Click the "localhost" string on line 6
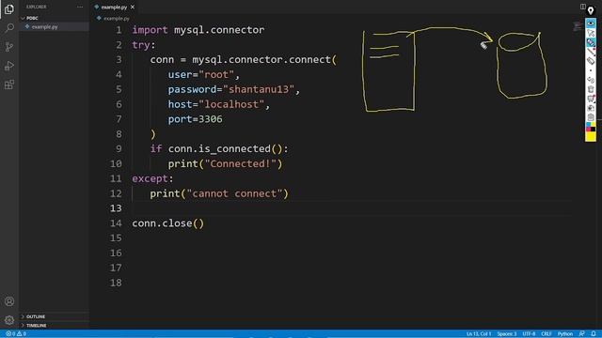Screen dimensions: 602x338 231,104
